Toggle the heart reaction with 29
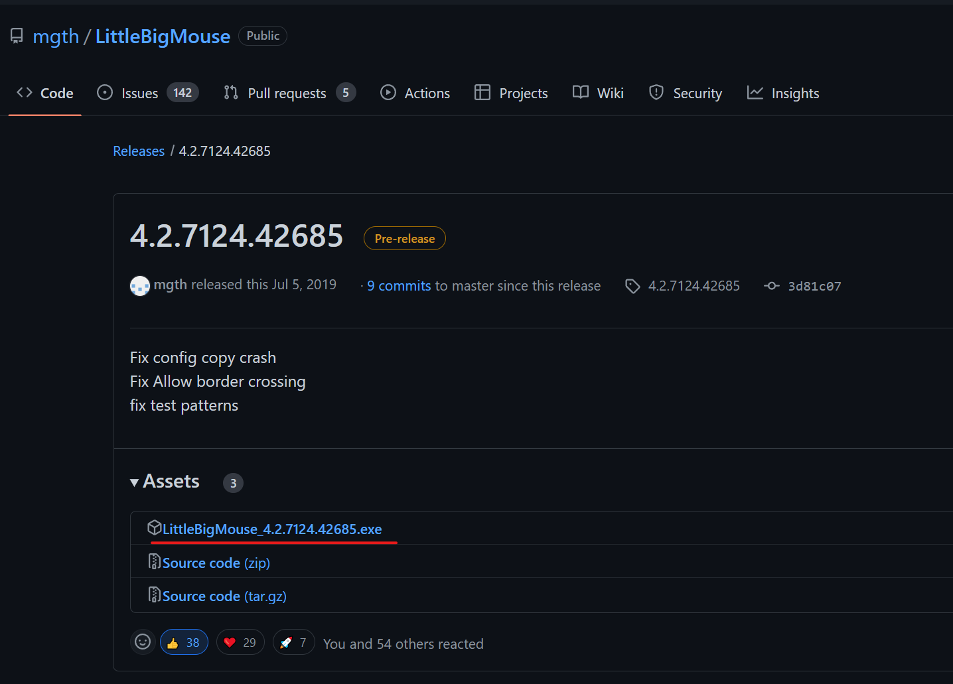This screenshot has height=684, width=953. [240, 642]
